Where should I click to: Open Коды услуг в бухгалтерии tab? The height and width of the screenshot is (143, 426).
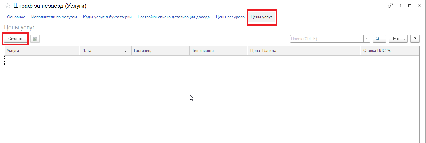[x=107, y=17]
